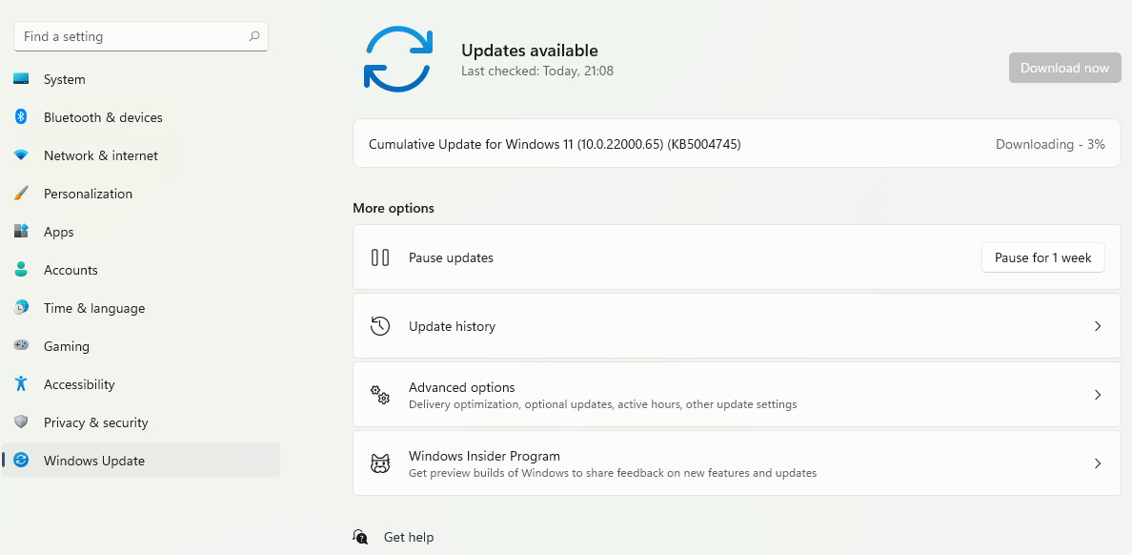Click the Get help chat icon

[x=360, y=537]
